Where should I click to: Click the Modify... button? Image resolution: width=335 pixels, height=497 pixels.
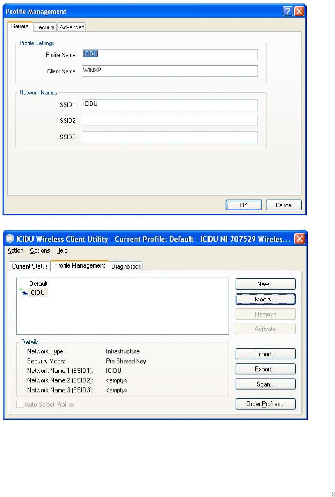point(265,299)
